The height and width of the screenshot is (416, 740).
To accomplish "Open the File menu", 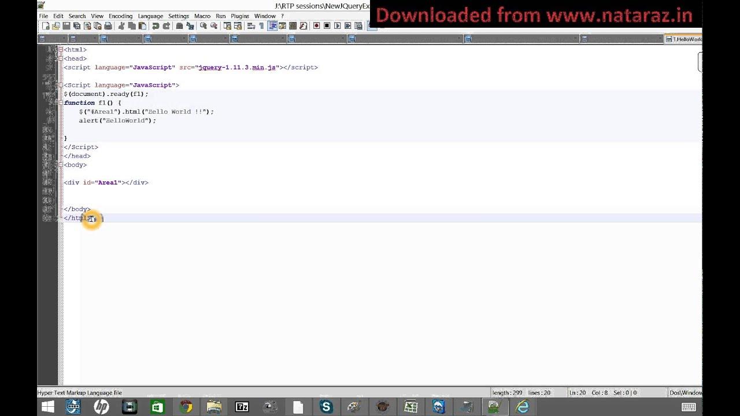I will [44, 16].
